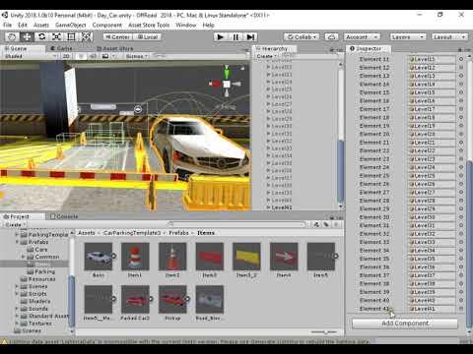Open the Layers dropdown
Screen dimensions: 473x354
[x=408, y=36]
